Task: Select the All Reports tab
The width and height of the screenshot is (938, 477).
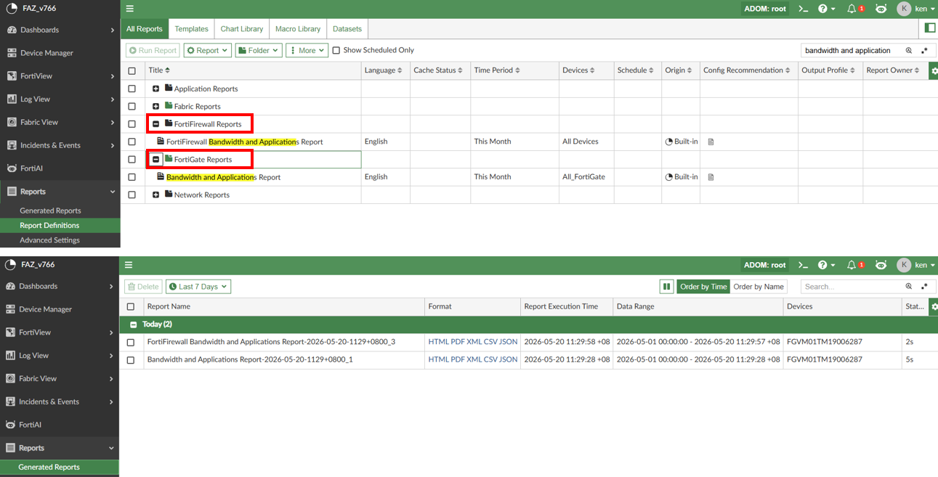Action: (145, 29)
